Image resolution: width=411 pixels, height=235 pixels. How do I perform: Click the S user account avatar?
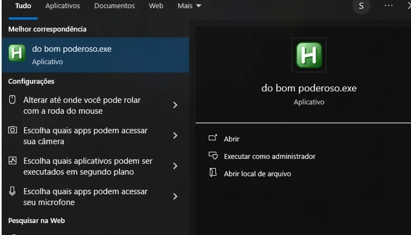tap(361, 6)
